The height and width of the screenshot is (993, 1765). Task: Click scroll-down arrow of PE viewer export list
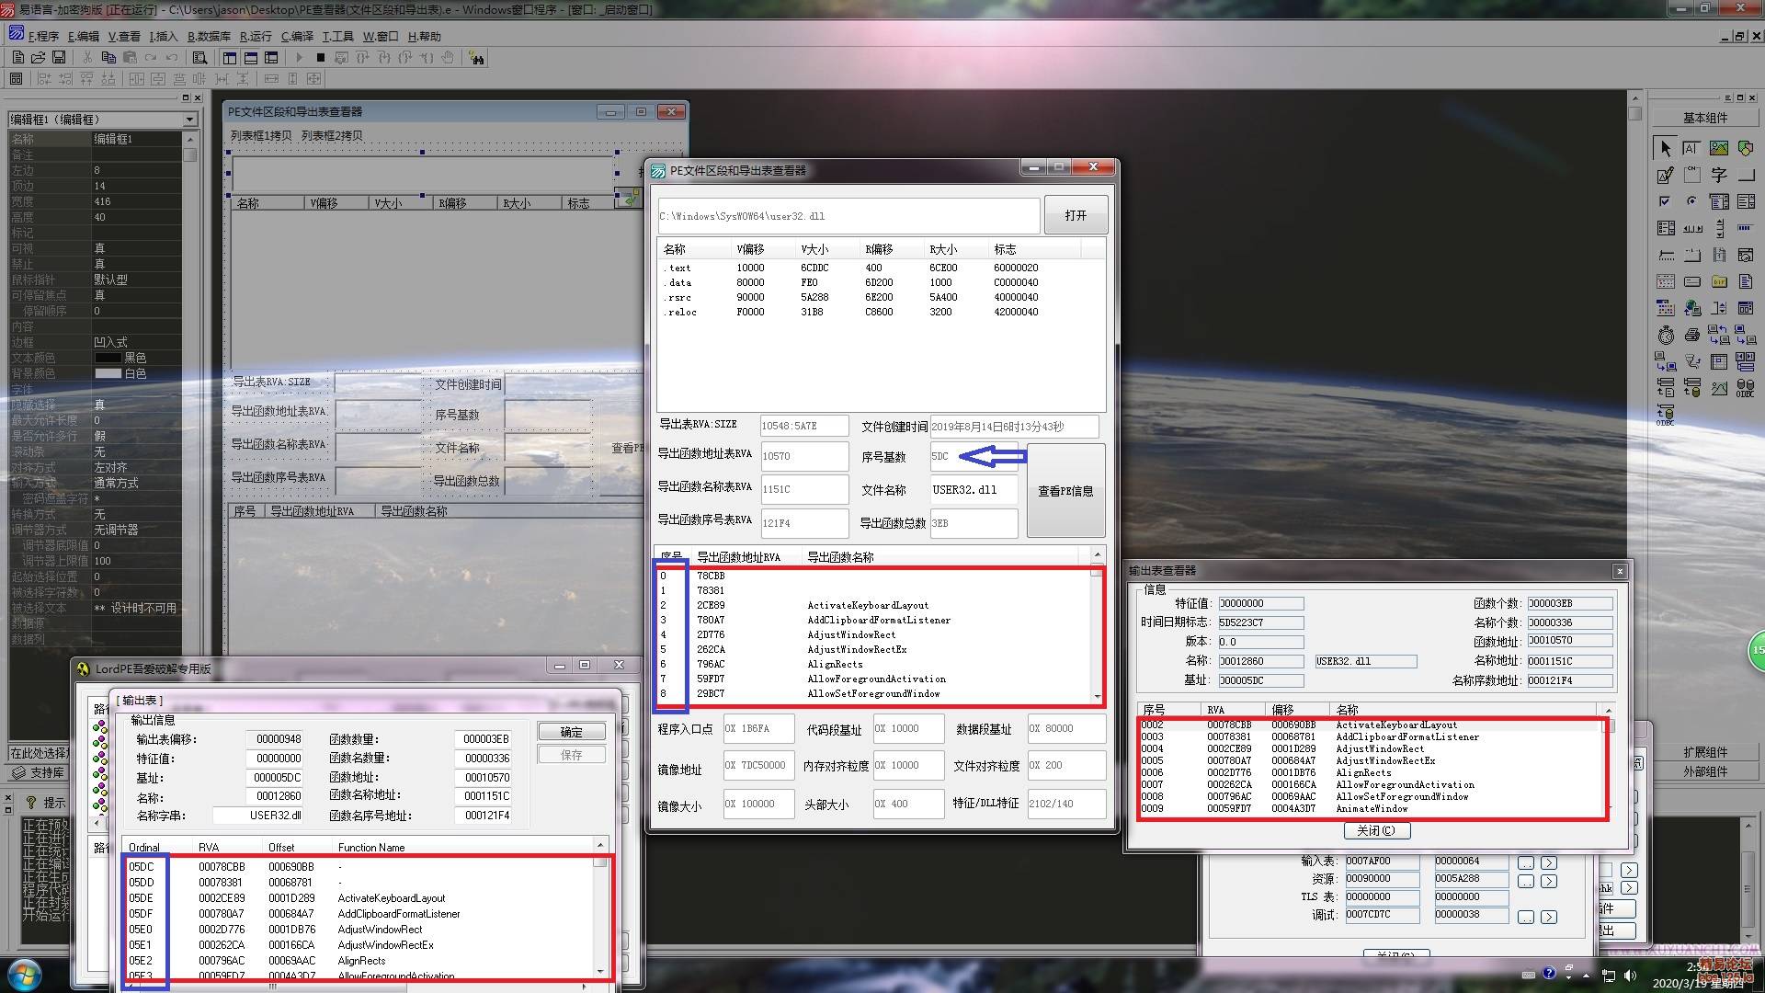[x=1097, y=697]
